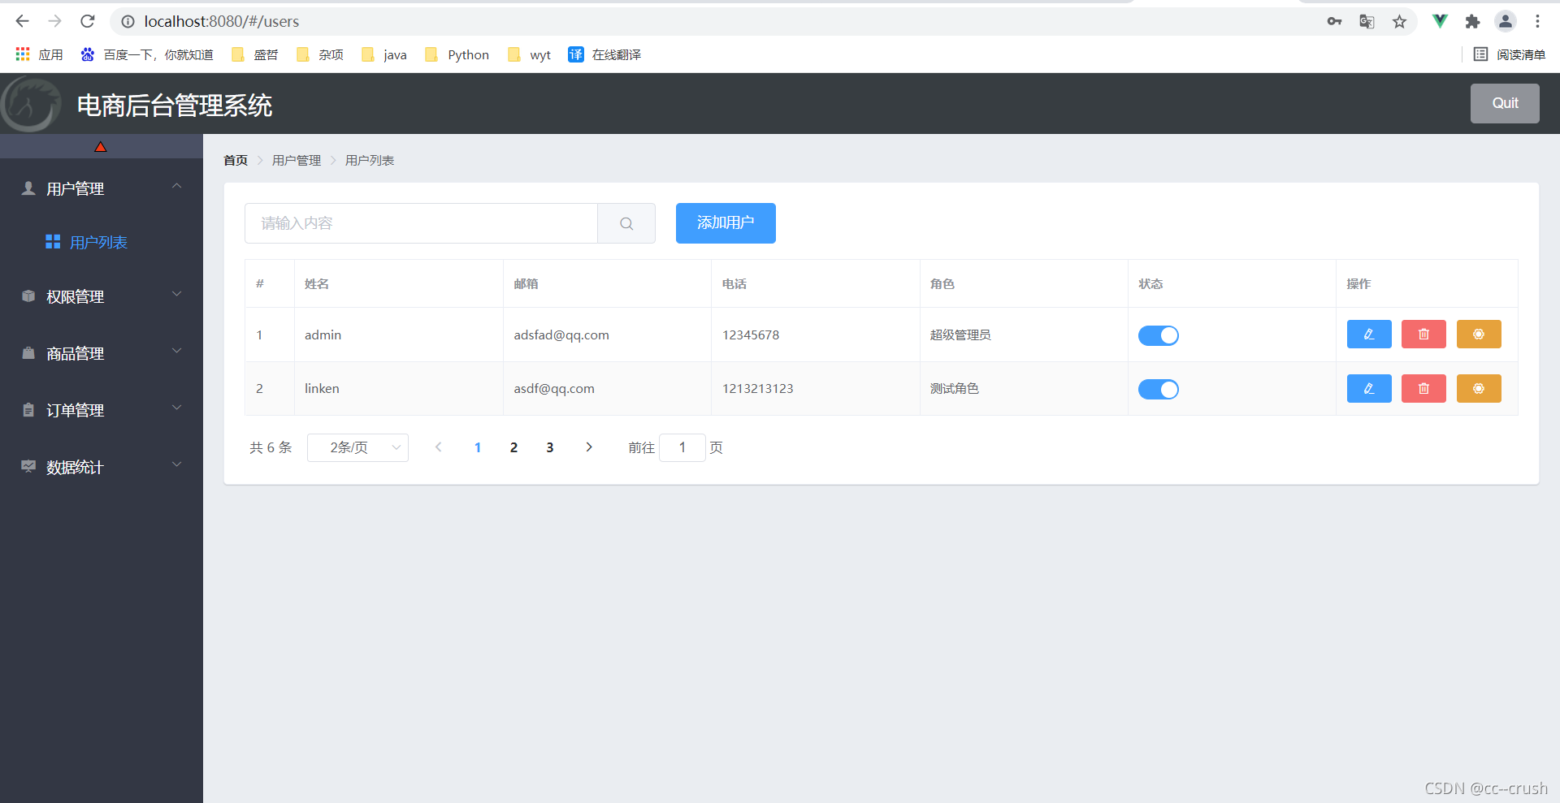Click the Quit button

tap(1505, 103)
